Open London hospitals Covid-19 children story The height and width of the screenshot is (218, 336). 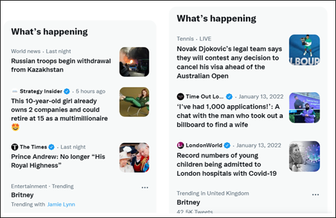227,164
